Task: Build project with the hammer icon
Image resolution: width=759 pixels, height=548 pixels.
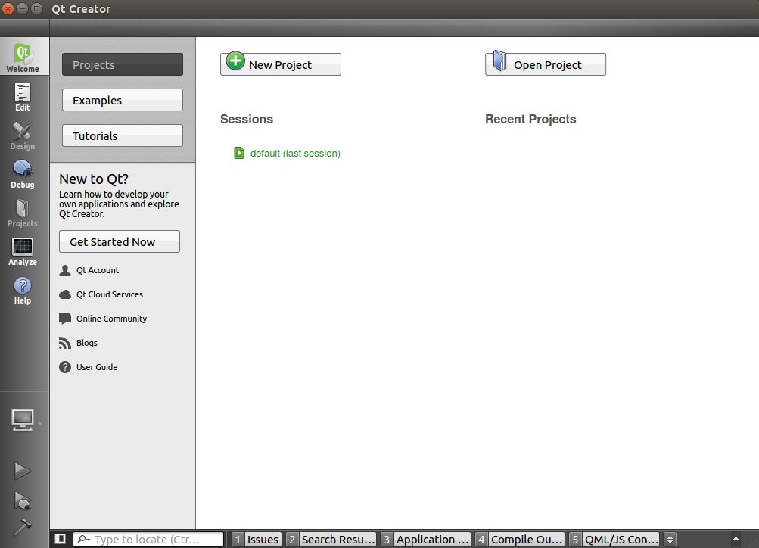Action: pos(23,528)
